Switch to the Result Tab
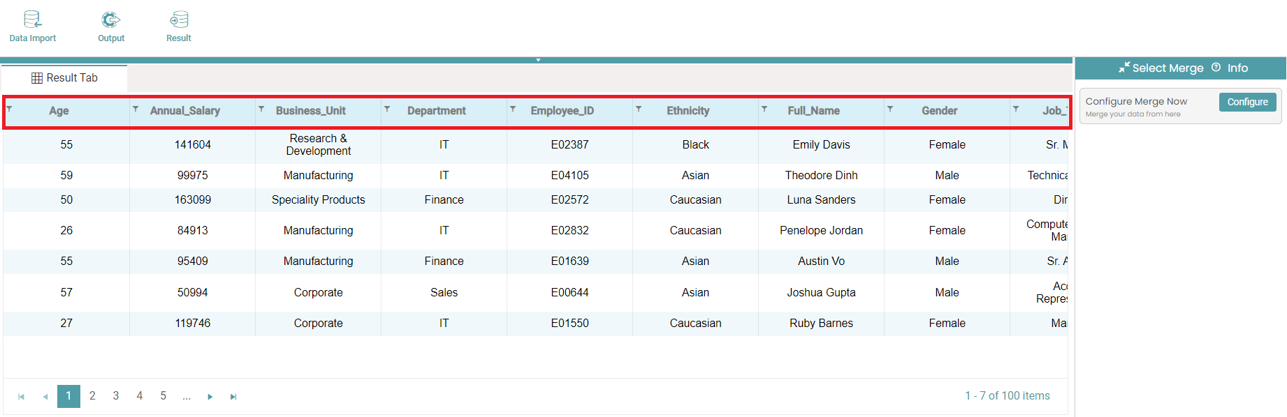 (x=64, y=78)
